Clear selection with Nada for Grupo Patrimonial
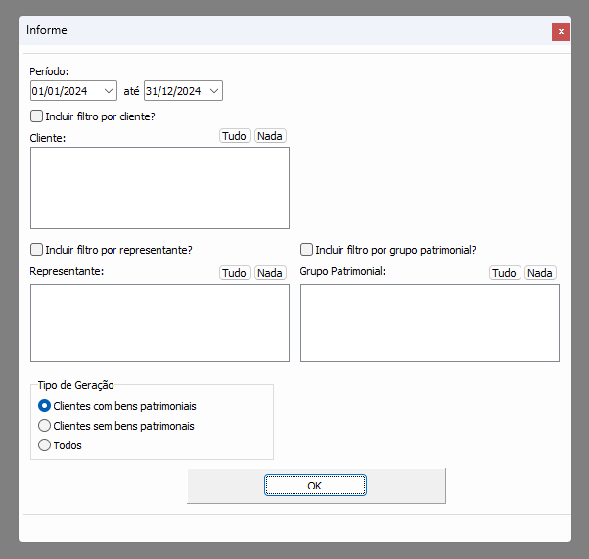This screenshot has width=589, height=559. (x=540, y=273)
